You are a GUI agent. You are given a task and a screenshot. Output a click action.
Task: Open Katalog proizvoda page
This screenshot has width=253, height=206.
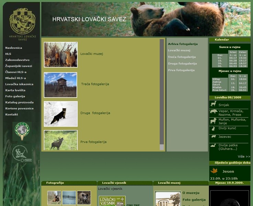click(19, 102)
